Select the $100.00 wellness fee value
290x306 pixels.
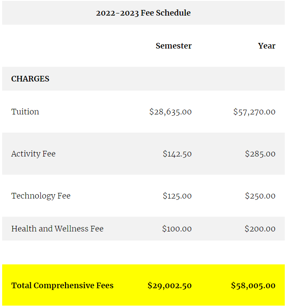tap(177, 229)
